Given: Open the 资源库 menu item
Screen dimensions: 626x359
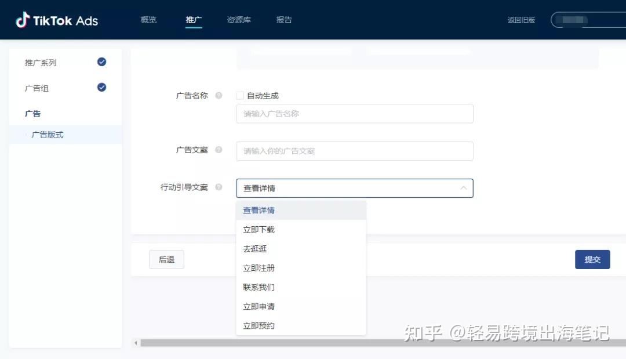Looking at the screenshot, I should click(x=239, y=19).
